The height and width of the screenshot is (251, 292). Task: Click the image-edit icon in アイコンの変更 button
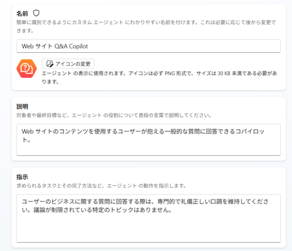point(50,64)
